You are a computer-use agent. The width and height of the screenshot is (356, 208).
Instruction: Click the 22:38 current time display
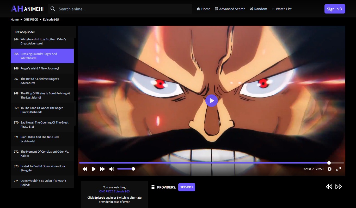tap(307, 169)
